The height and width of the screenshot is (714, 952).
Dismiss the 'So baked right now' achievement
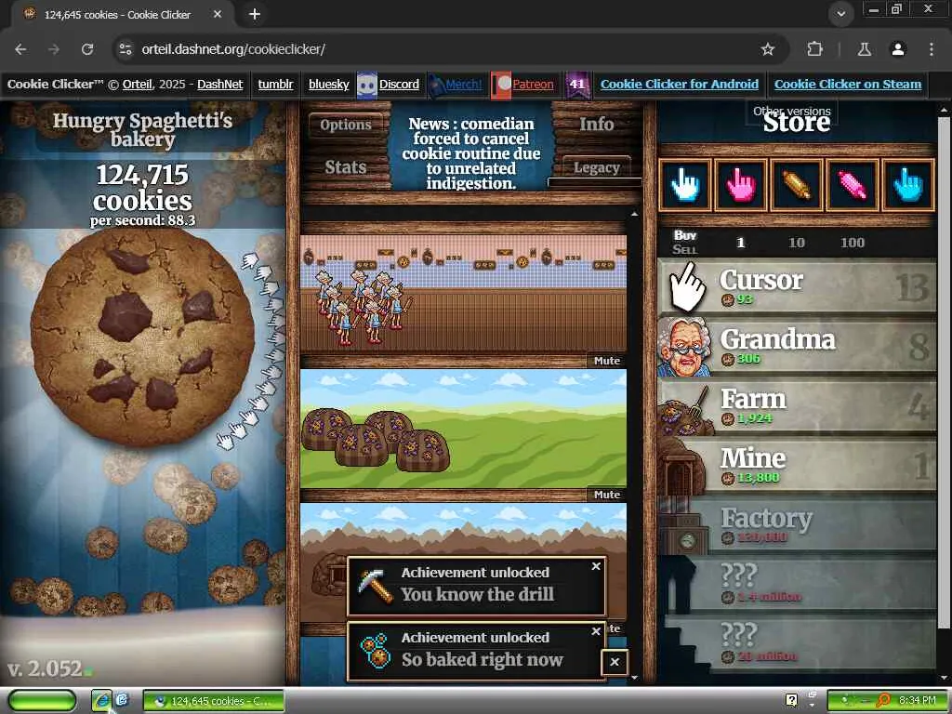596,631
